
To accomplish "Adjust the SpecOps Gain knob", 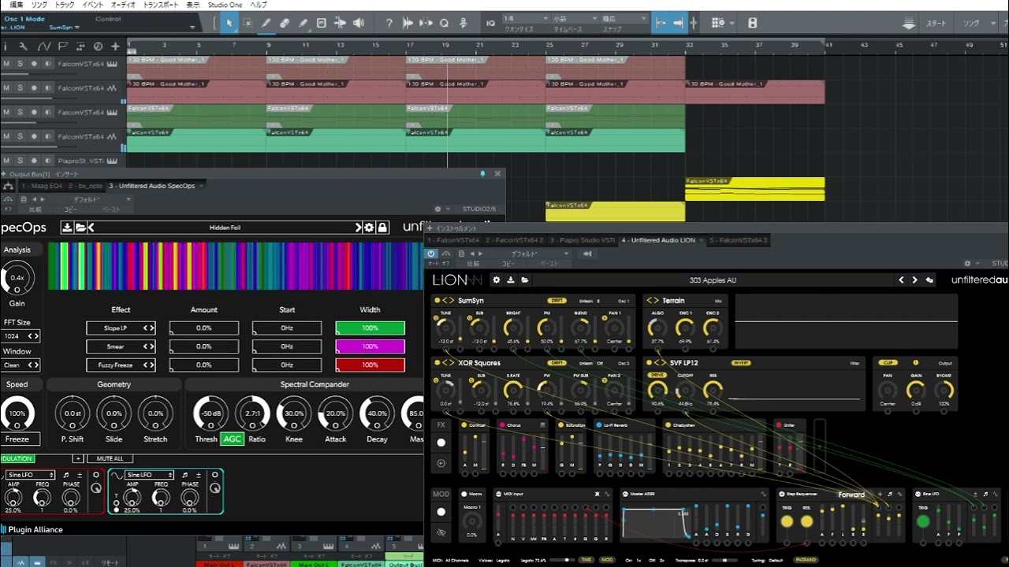I will 17,278.
